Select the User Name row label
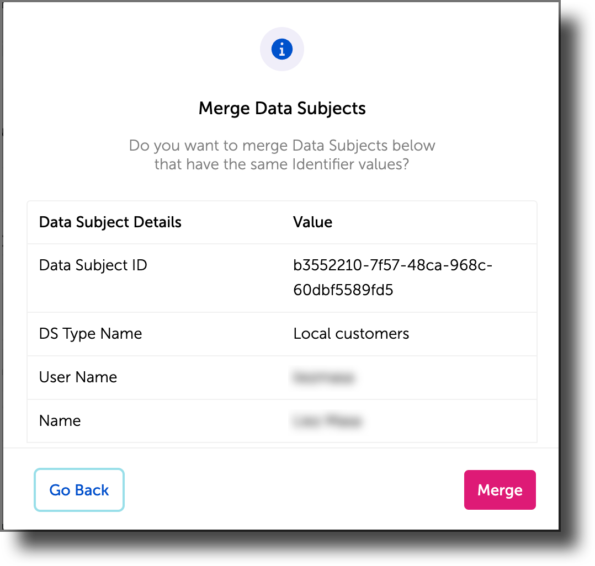 [77, 377]
